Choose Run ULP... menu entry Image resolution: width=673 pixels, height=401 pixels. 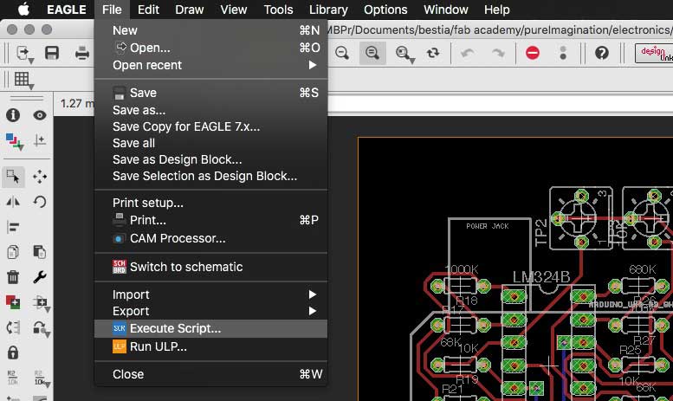pyautogui.click(x=210, y=346)
